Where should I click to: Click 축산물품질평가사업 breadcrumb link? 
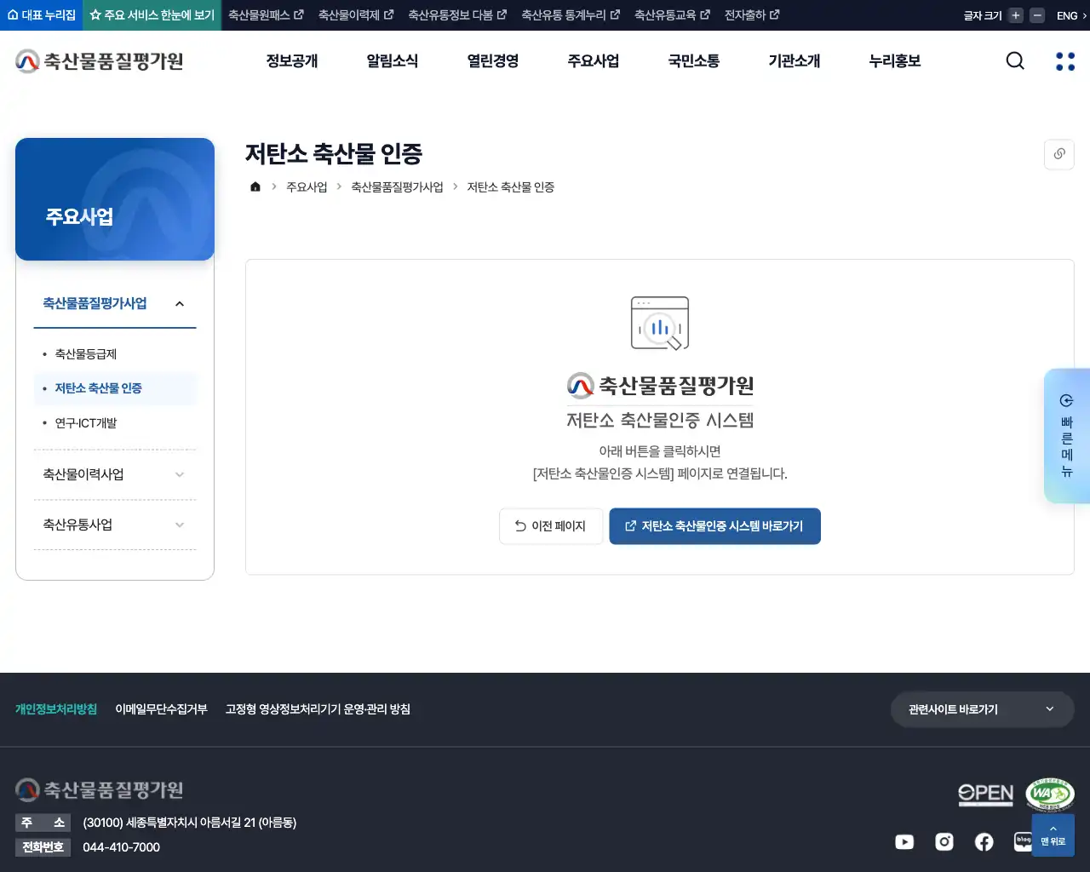(397, 186)
